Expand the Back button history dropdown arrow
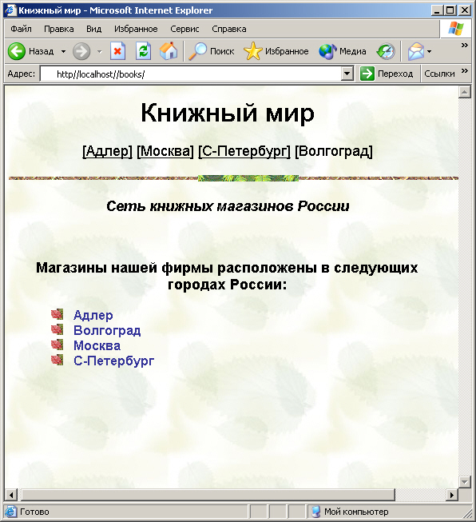476x522 pixels. (x=63, y=52)
